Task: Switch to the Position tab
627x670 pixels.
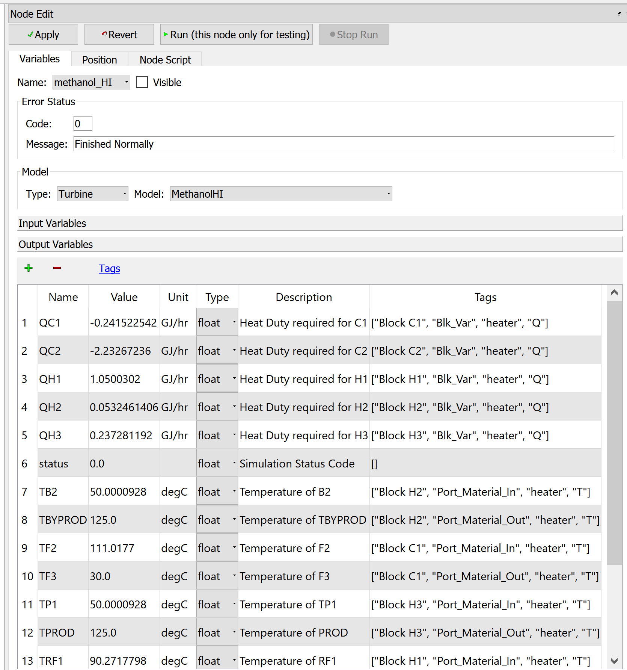Action: [x=99, y=60]
